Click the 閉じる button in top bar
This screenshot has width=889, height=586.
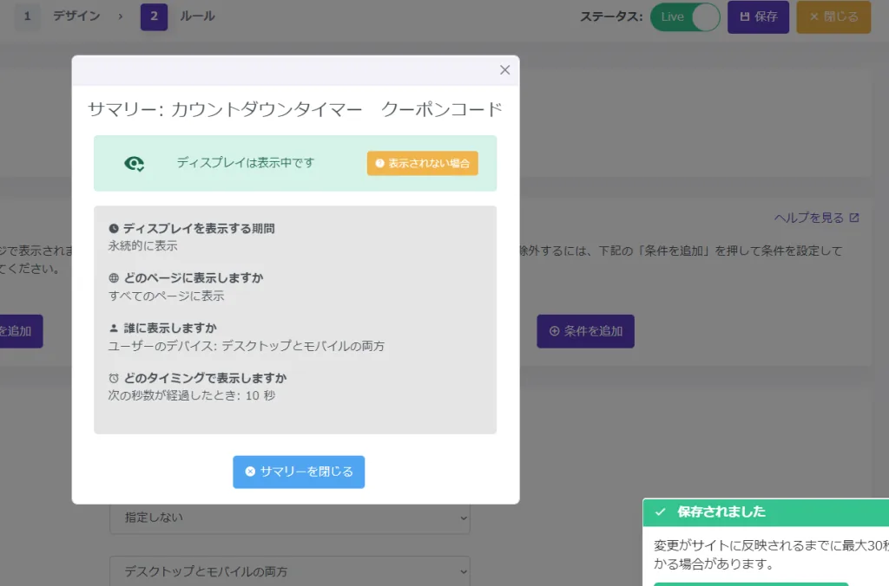click(x=833, y=17)
